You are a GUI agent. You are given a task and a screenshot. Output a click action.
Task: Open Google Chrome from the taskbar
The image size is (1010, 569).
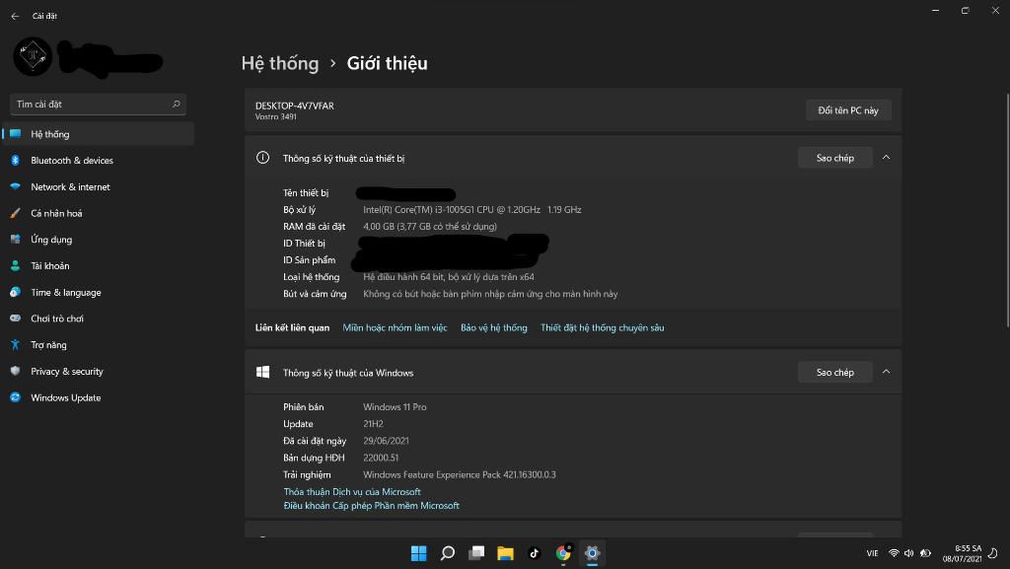pos(563,553)
